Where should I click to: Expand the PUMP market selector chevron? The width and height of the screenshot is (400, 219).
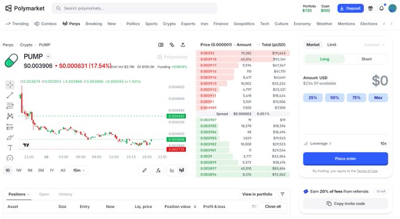tap(48, 56)
